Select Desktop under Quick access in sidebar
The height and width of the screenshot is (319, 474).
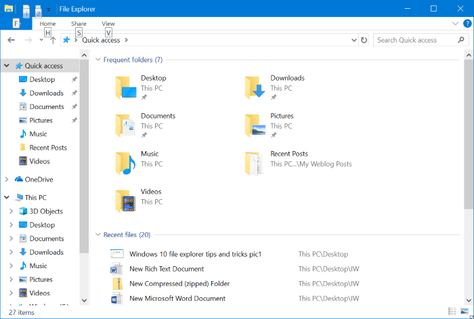[x=42, y=79]
